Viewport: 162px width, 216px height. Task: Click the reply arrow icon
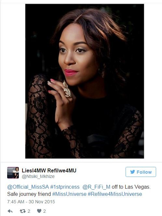click(x=10, y=211)
